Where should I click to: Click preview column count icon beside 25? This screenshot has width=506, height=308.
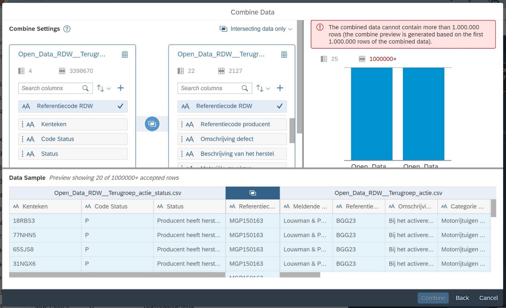point(324,59)
